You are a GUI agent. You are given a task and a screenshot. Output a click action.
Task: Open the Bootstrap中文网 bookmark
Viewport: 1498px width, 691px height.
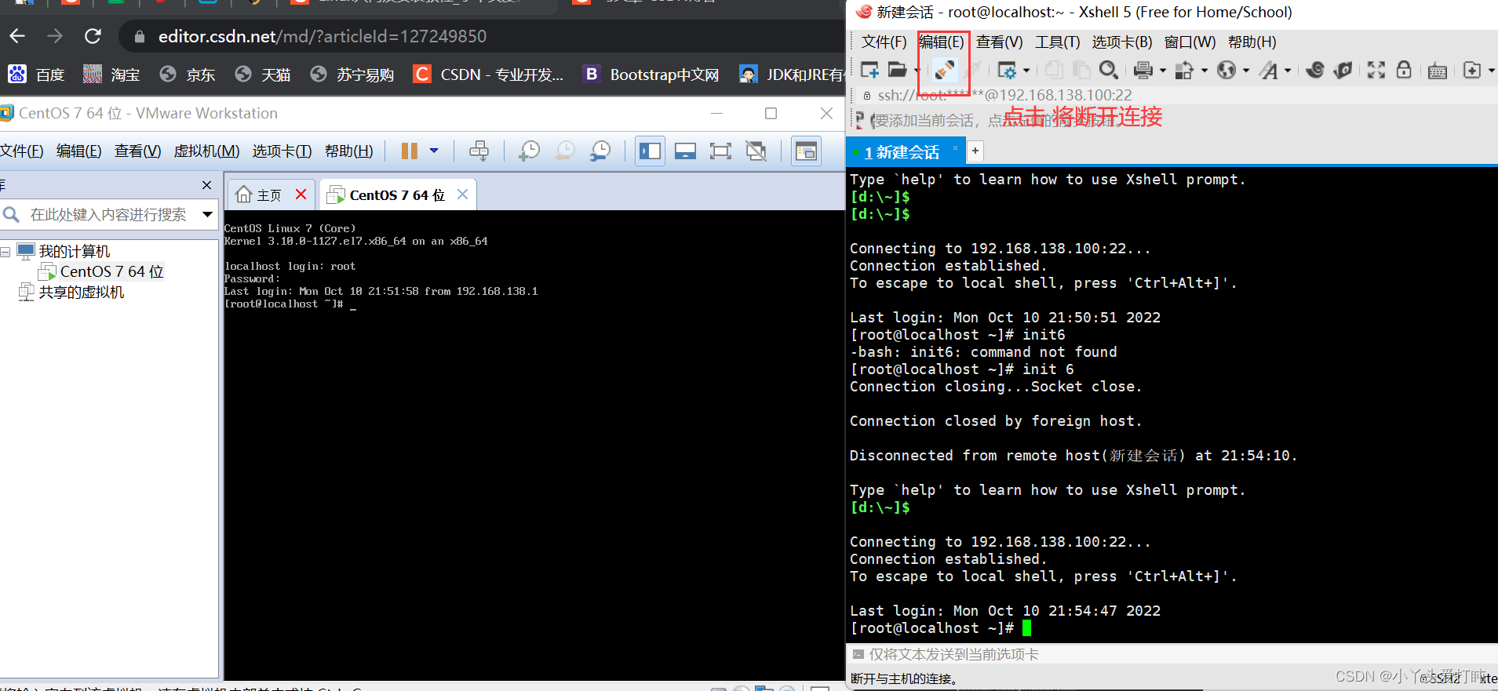pyautogui.click(x=651, y=75)
